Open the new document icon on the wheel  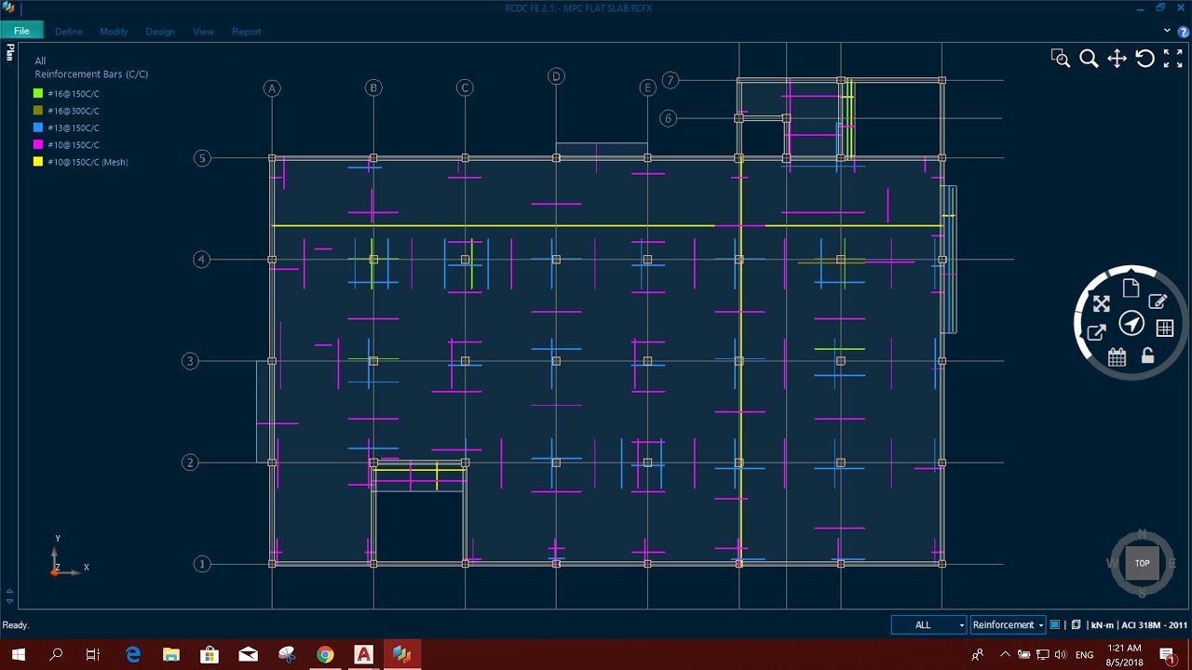pos(1131,288)
